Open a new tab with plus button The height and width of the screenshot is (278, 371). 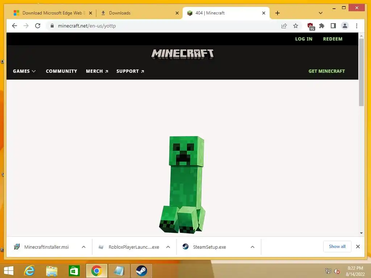[x=278, y=13]
